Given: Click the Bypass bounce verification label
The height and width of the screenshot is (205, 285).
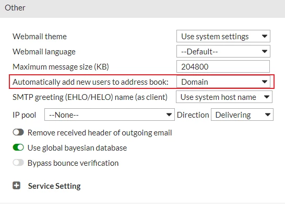Looking at the screenshot, I should (x=73, y=163).
